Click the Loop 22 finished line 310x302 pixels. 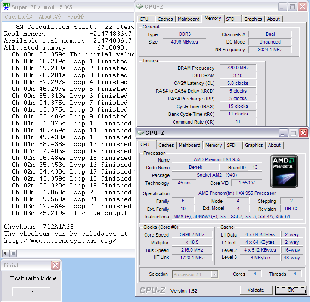[72, 206]
